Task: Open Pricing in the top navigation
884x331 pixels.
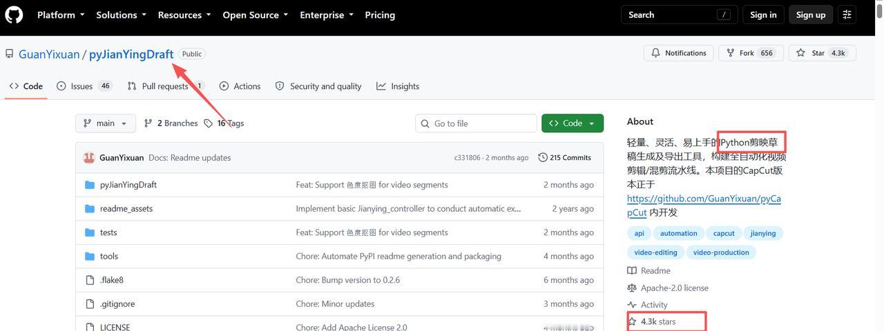Action: tap(380, 14)
